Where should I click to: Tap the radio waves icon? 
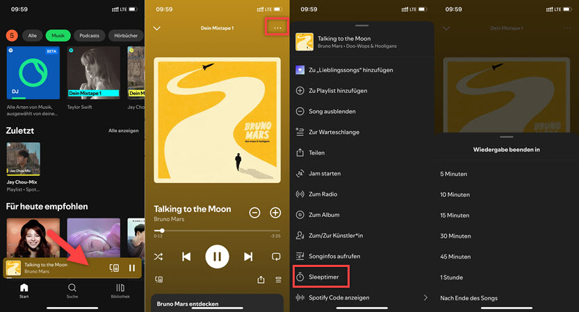pos(300,194)
